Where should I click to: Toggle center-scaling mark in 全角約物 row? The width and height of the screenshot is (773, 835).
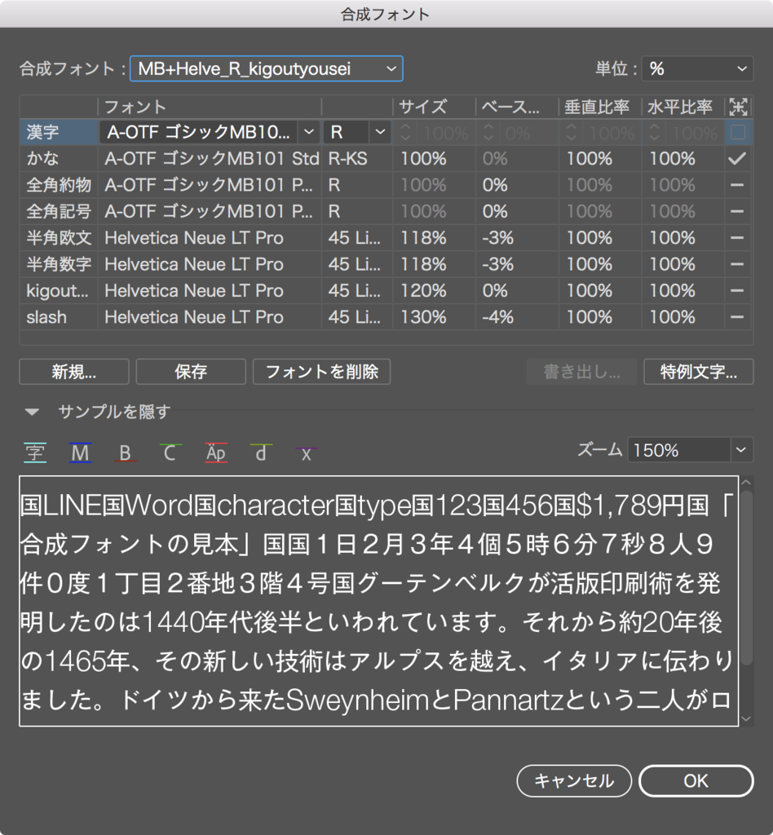click(x=737, y=185)
